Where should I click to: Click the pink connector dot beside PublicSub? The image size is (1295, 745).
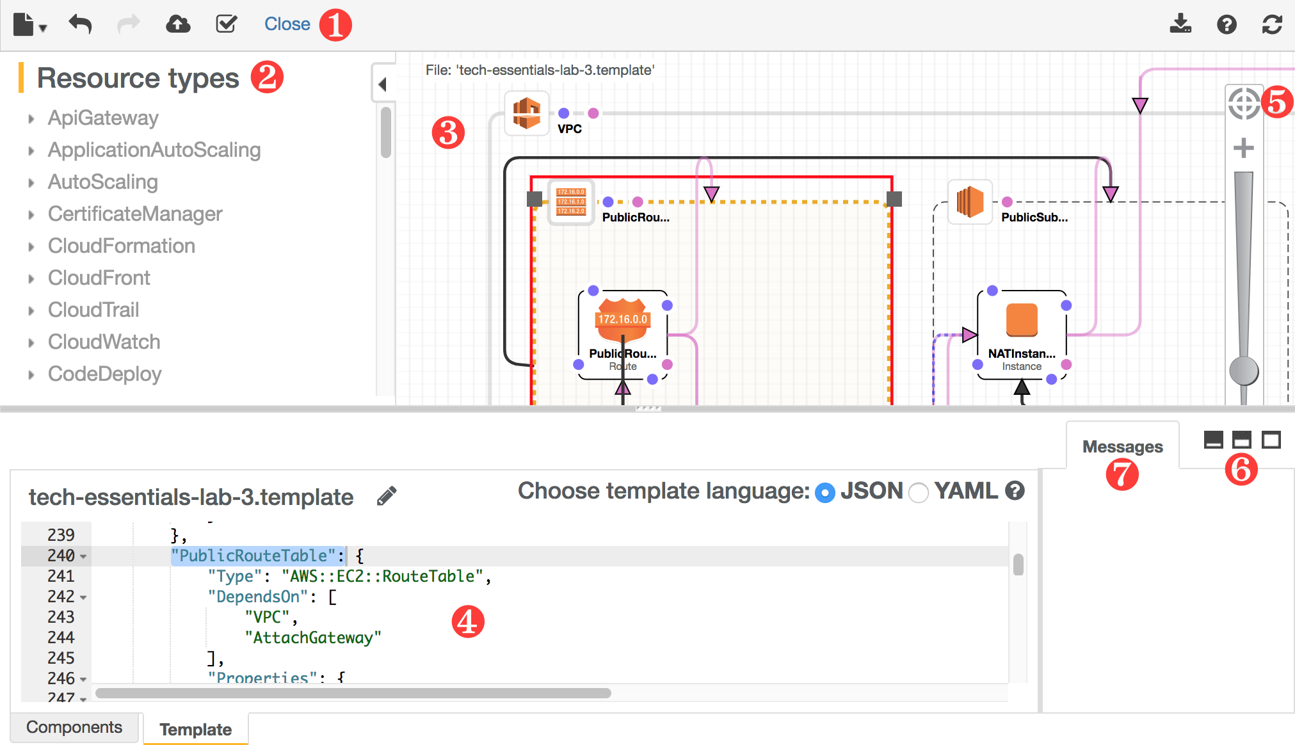point(1007,202)
